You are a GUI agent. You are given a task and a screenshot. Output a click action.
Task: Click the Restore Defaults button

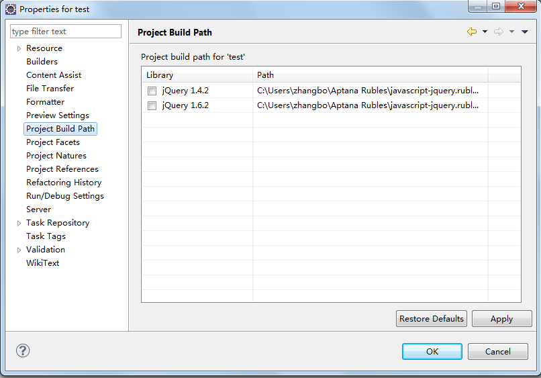click(x=432, y=319)
